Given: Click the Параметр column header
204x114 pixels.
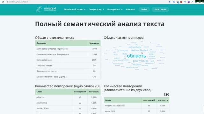Looking at the screenshot, I should (62, 43).
